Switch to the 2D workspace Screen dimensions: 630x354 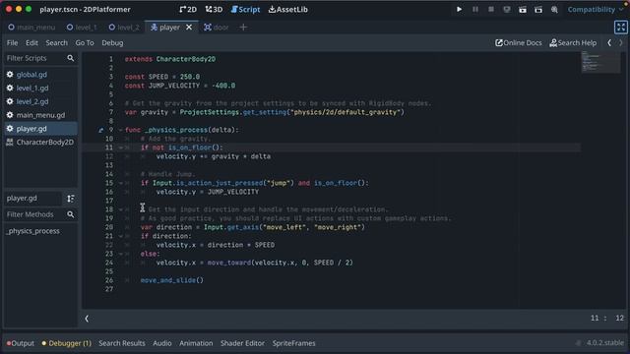pos(188,9)
